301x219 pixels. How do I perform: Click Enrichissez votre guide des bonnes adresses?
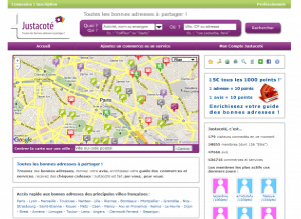coord(244,109)
